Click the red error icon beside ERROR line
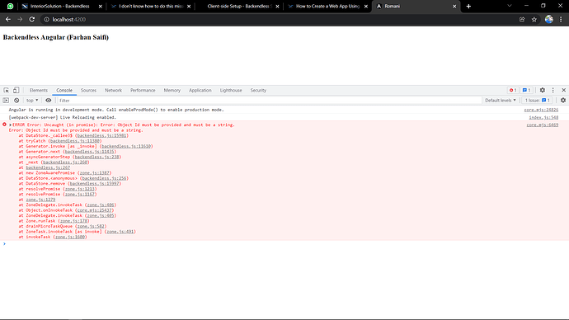The image size is (569, 320). click(4, 125)
